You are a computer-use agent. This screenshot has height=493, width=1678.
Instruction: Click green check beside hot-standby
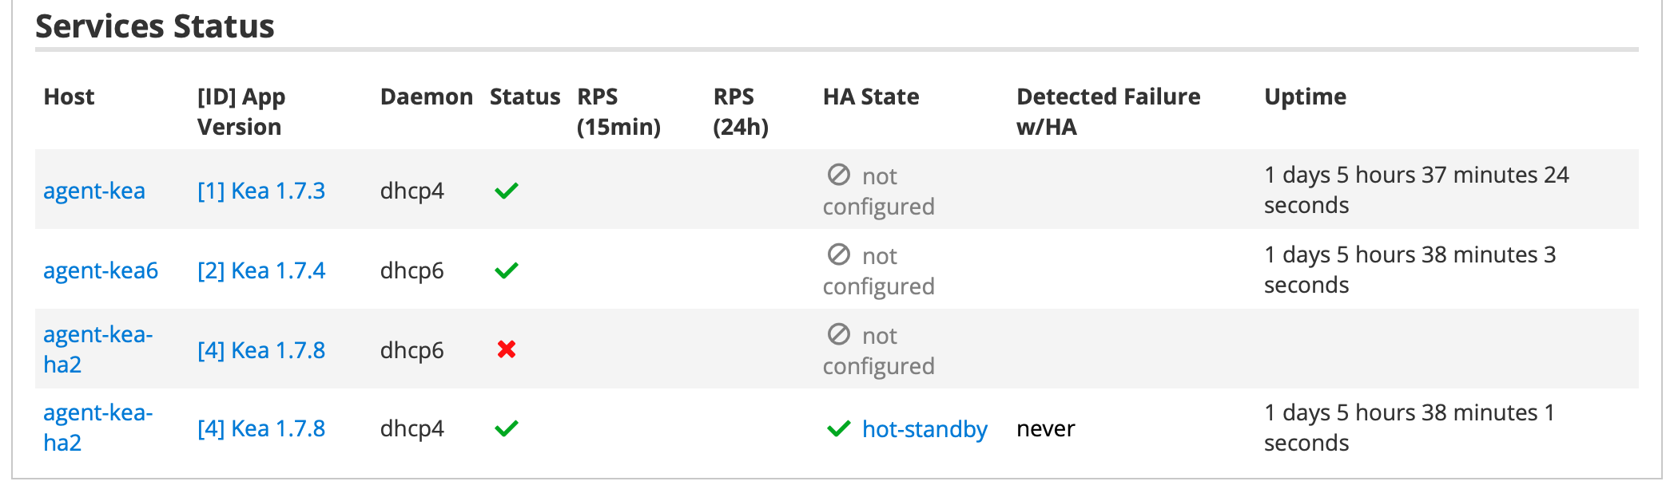pos(838,429)
